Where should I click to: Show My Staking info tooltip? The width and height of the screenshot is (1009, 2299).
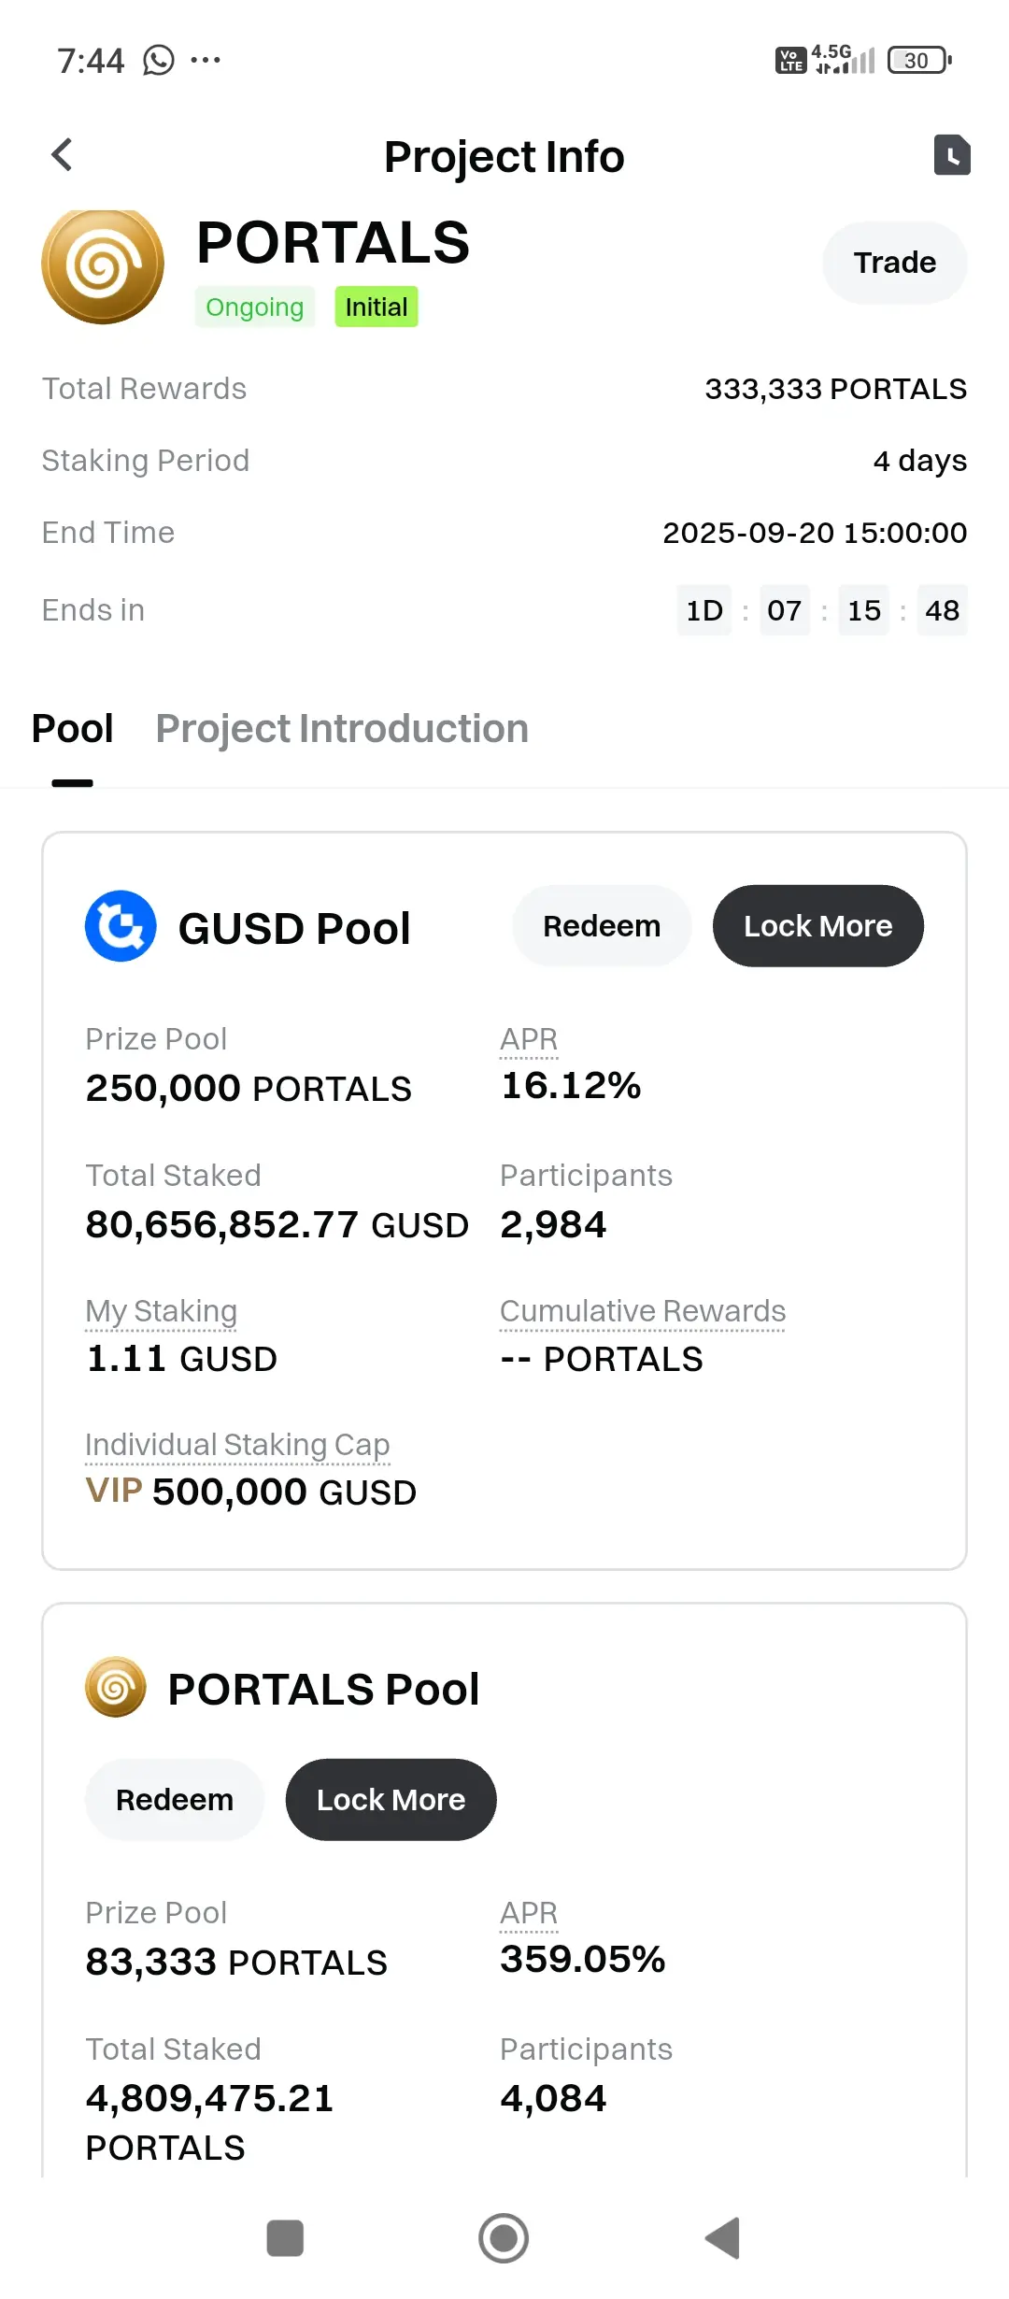(x=162, y=1312)
